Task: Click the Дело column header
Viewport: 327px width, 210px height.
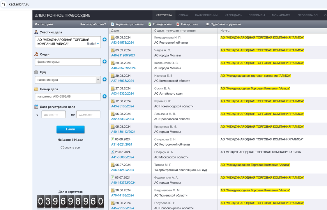Action: pos(115,31)
